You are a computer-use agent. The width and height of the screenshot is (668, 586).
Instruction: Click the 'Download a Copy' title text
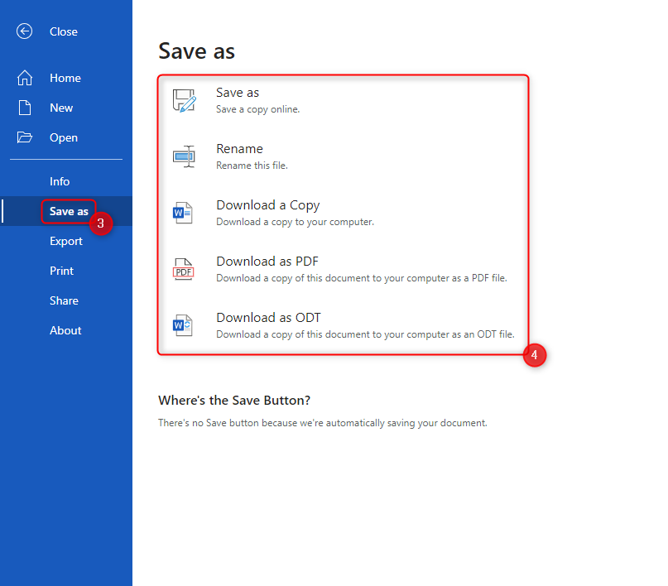click(267, 205)
